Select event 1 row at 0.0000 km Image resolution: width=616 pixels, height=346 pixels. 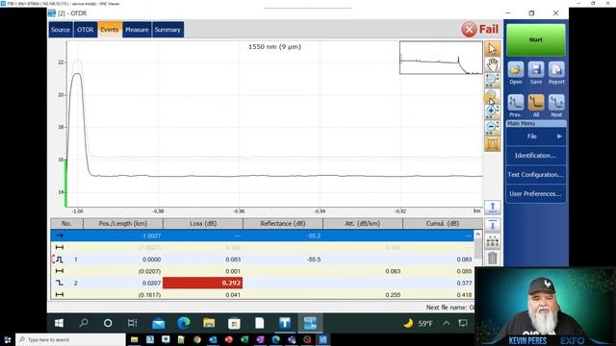click(x=262, y=259)
